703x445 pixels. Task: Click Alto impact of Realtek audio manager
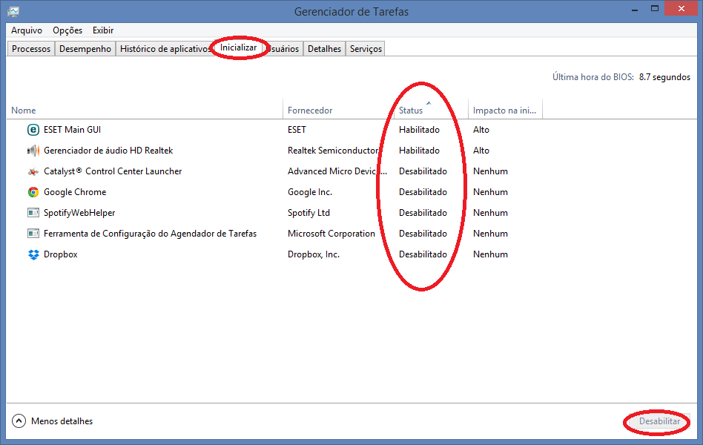pyautogui.click(x=481, y=151)
